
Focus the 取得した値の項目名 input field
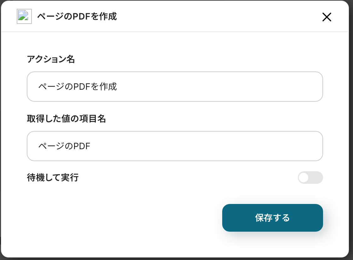(x=175, y=146)
